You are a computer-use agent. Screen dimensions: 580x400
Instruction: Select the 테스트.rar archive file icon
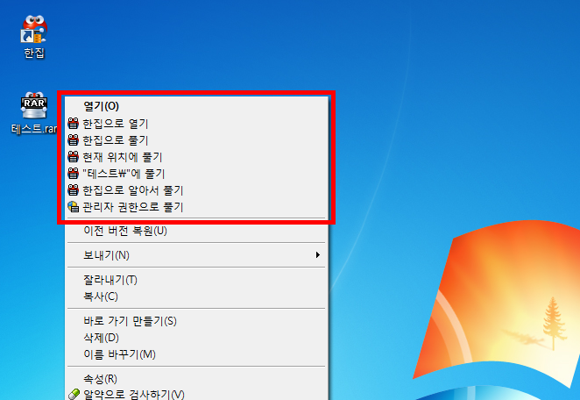[34, 105]
